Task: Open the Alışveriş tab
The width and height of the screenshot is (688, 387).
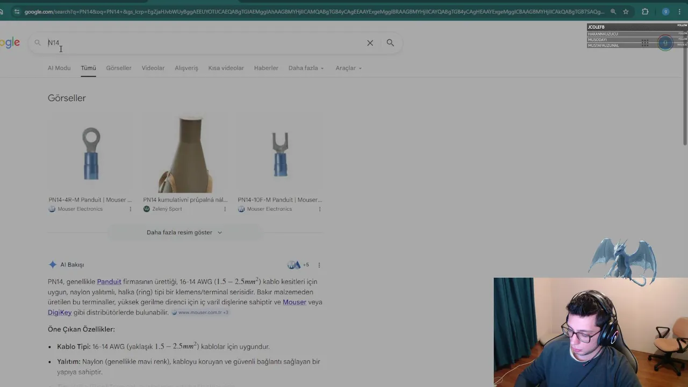Action: click(x=187, y=68)
